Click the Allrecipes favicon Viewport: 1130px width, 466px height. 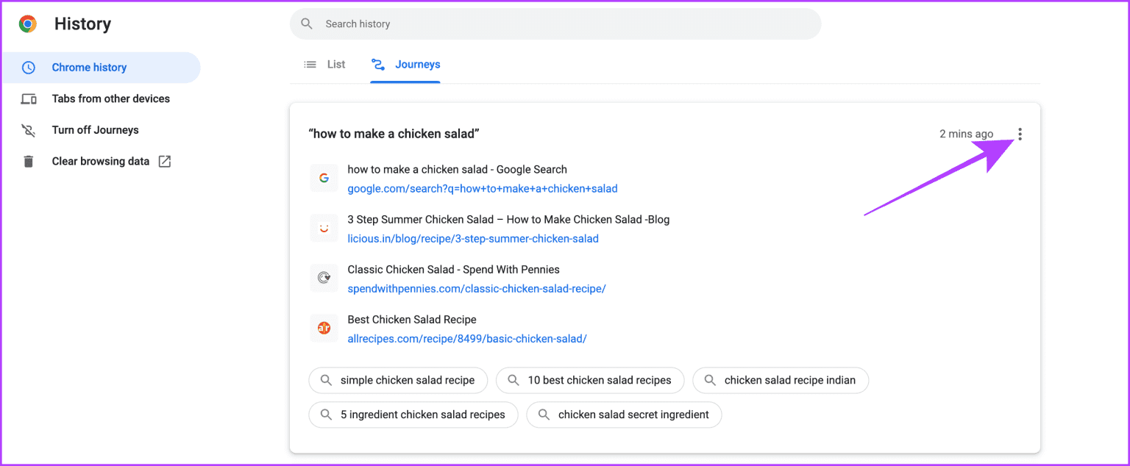[x=324, y=328]
